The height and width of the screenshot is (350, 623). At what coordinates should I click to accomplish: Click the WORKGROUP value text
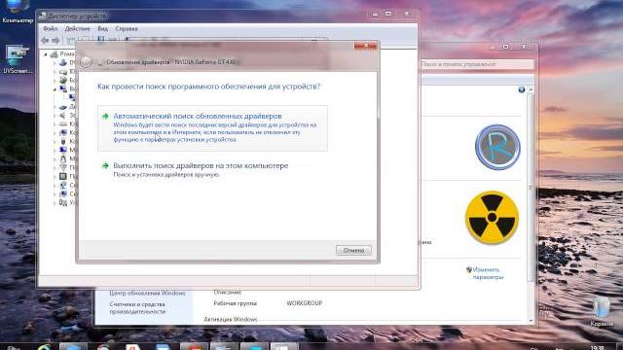(305, 303)
